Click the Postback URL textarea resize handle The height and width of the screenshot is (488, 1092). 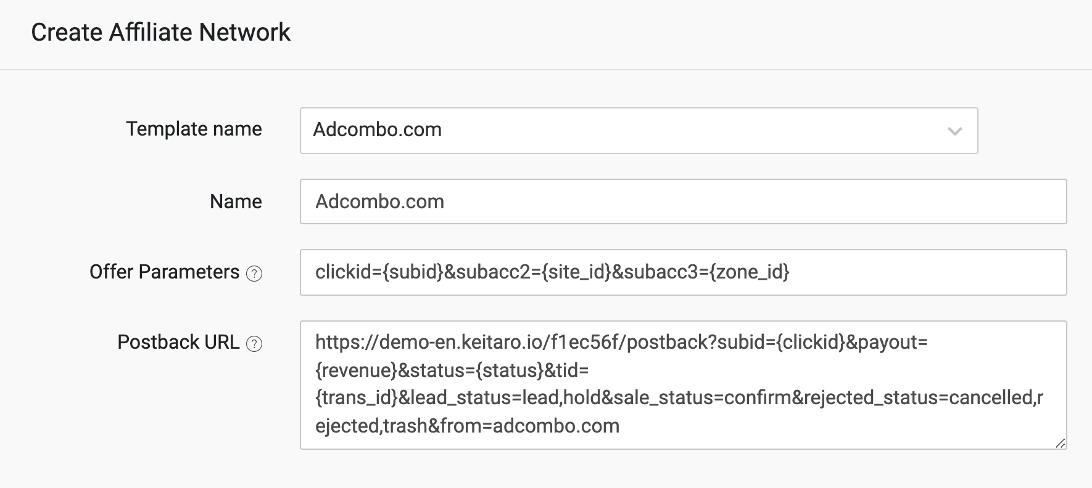point(1060,442)
